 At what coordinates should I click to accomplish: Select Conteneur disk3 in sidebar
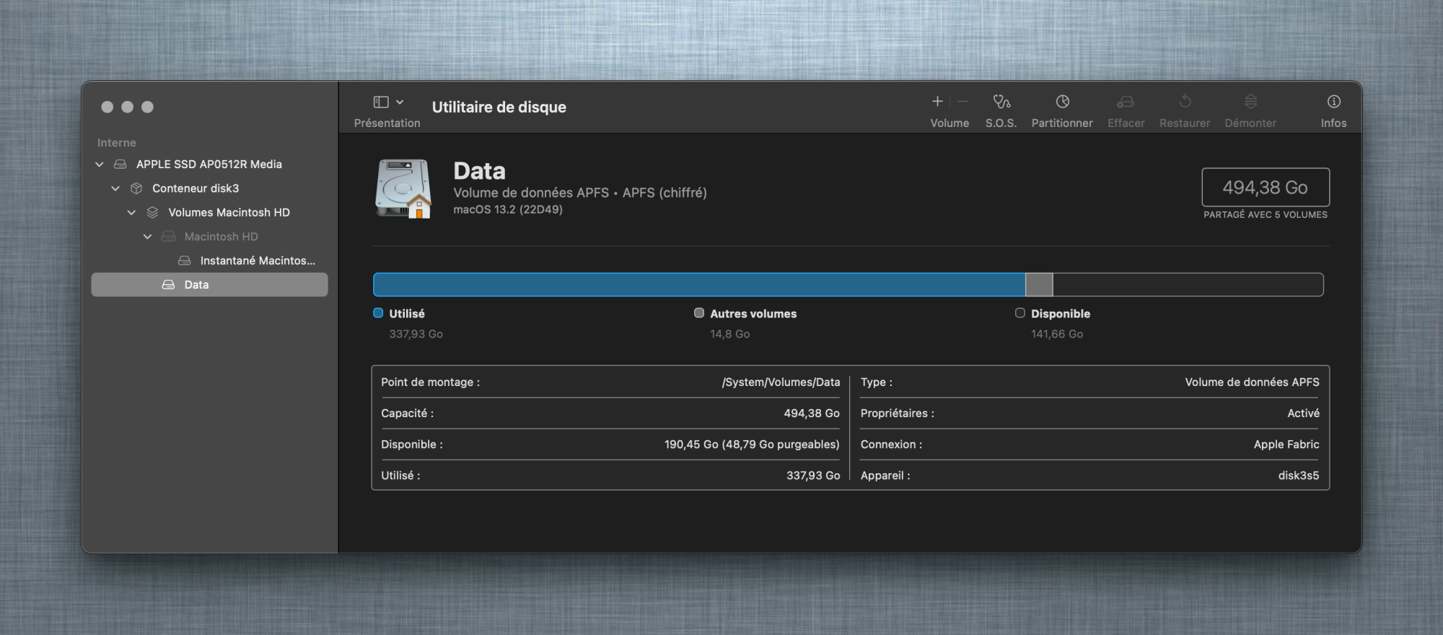click(209, 188)
